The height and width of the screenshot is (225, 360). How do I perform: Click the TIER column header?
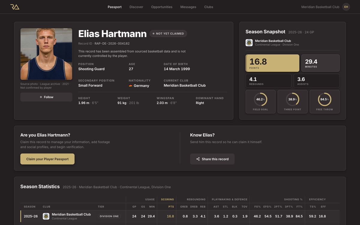click(x=101, y=207)
